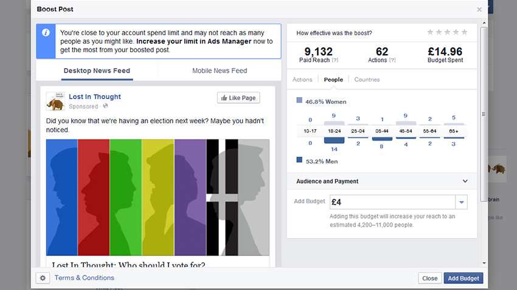517x290 pixels.
Task: Click the Women legend color swatch
Action: [299, 100]
